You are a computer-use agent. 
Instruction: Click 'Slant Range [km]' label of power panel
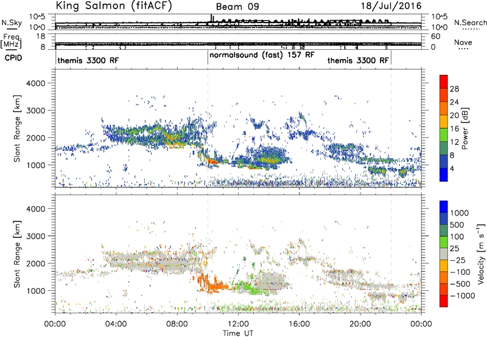17,128
